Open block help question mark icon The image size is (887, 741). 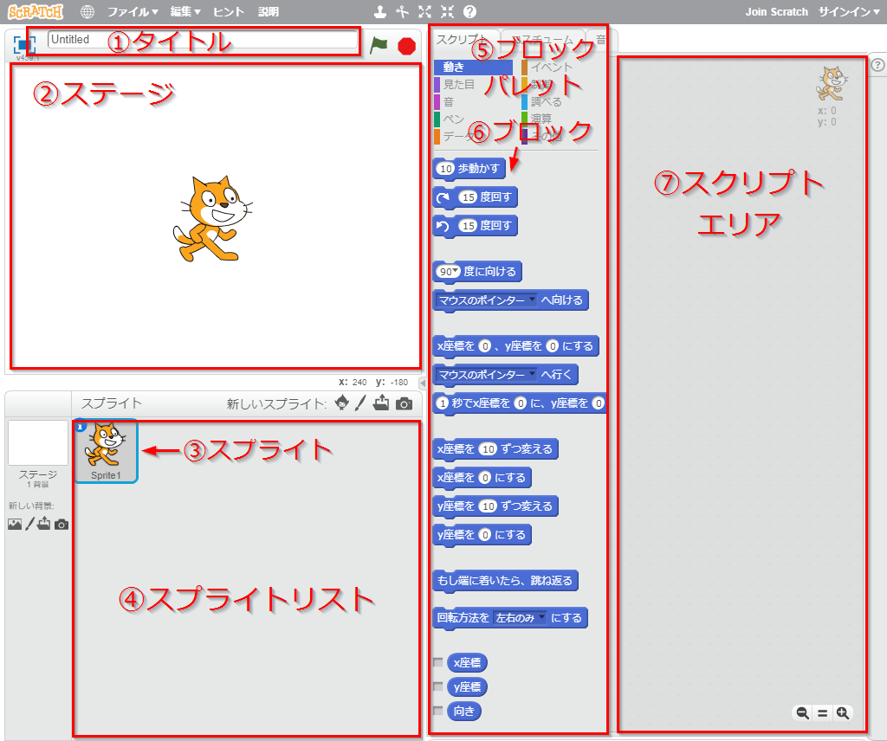(x=469, y=12)
